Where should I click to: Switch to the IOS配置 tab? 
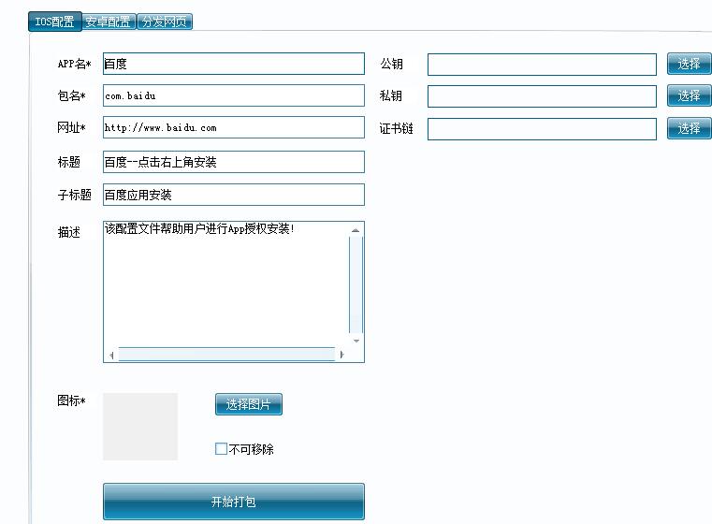[55, 22]
